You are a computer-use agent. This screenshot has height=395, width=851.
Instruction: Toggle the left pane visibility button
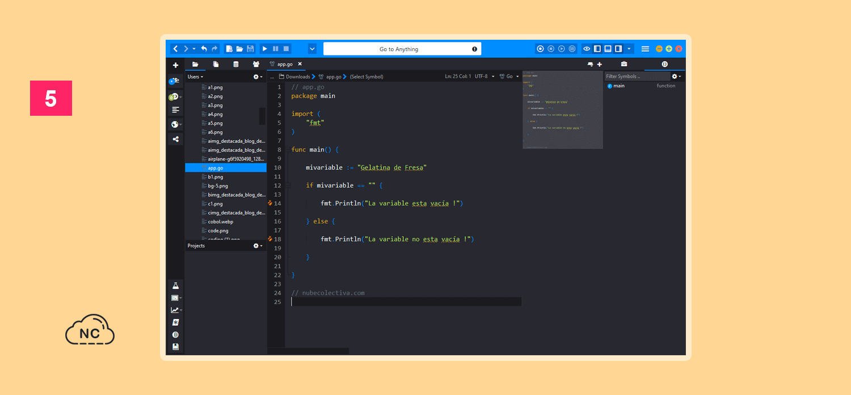pos(597,49)
